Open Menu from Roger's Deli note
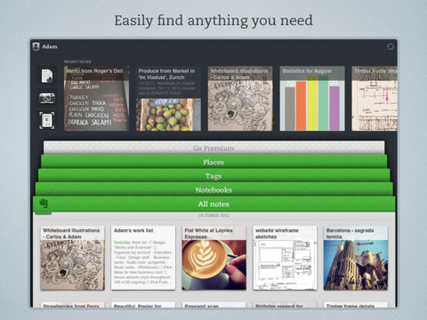Image resolution: width=427 pixels, height=320 pixels. pos(96,99)
